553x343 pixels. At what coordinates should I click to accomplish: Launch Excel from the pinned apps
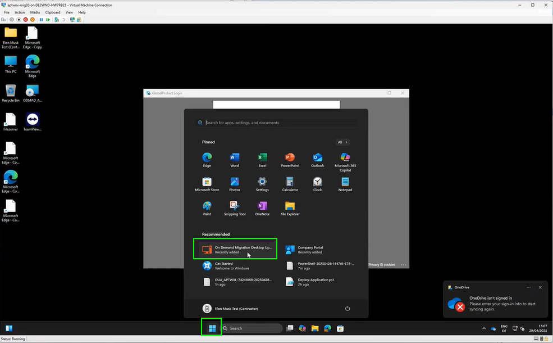(262, 160)
